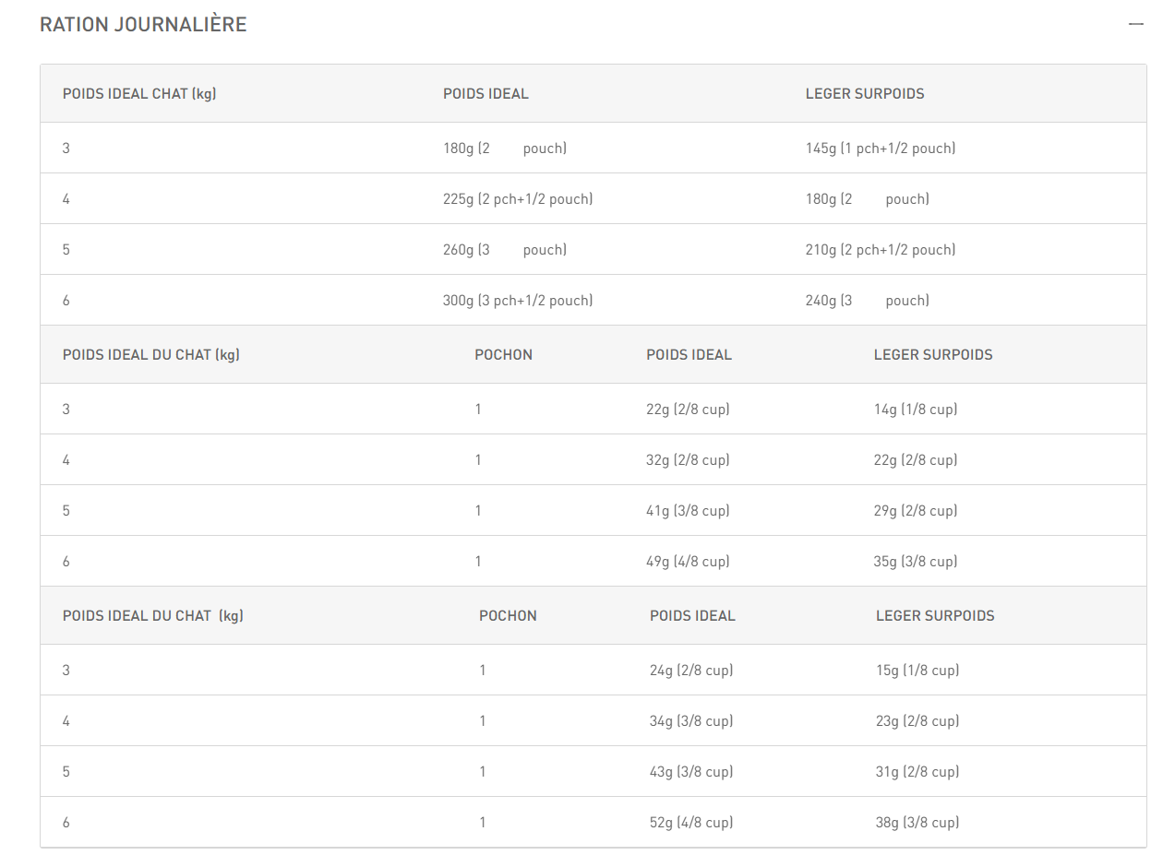Select the 15g (1/8 cup) value

click(x=917, y=671)
